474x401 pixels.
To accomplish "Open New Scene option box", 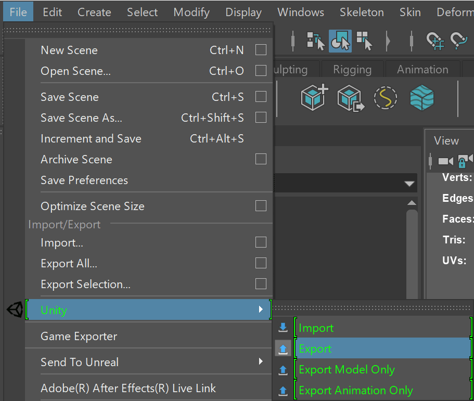I will (261, 49).
